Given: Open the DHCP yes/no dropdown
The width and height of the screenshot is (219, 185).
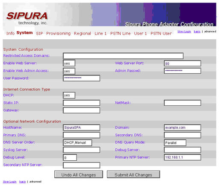Looking at the screenshot, I should (x=69, y=95).
